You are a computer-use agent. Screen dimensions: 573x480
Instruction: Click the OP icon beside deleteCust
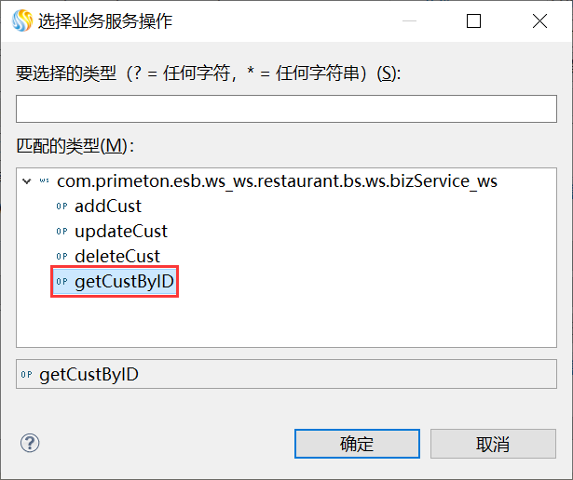[x=61, y=257]
